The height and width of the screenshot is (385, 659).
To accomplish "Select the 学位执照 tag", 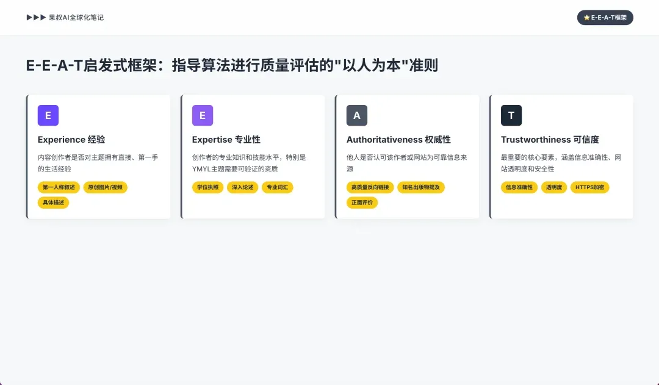I will [208, 187].
